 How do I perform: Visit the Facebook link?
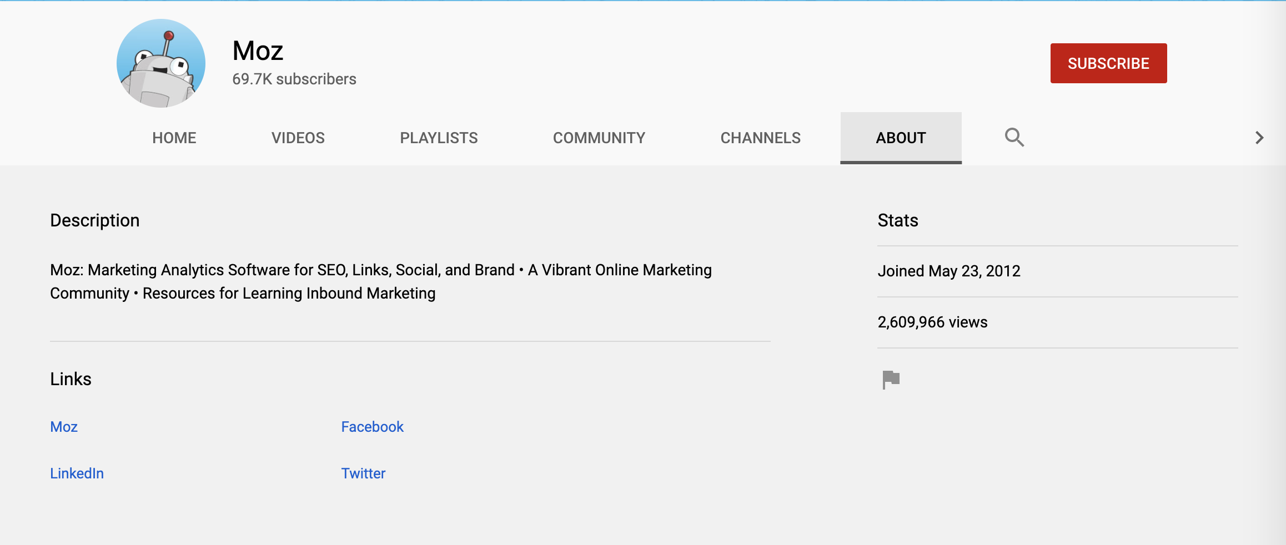pyautogui.click(x=372, y=427)
